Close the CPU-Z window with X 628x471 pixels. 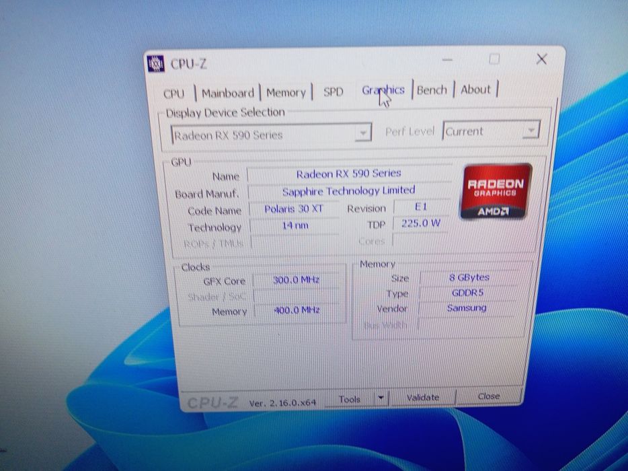pyautogui.click(x=541, y=59)
